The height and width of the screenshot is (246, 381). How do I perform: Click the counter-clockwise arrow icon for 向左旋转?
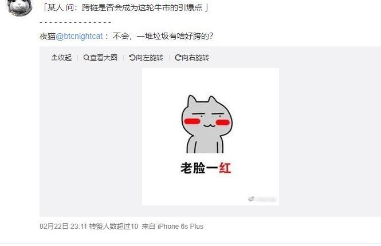(x=132, y=58)
